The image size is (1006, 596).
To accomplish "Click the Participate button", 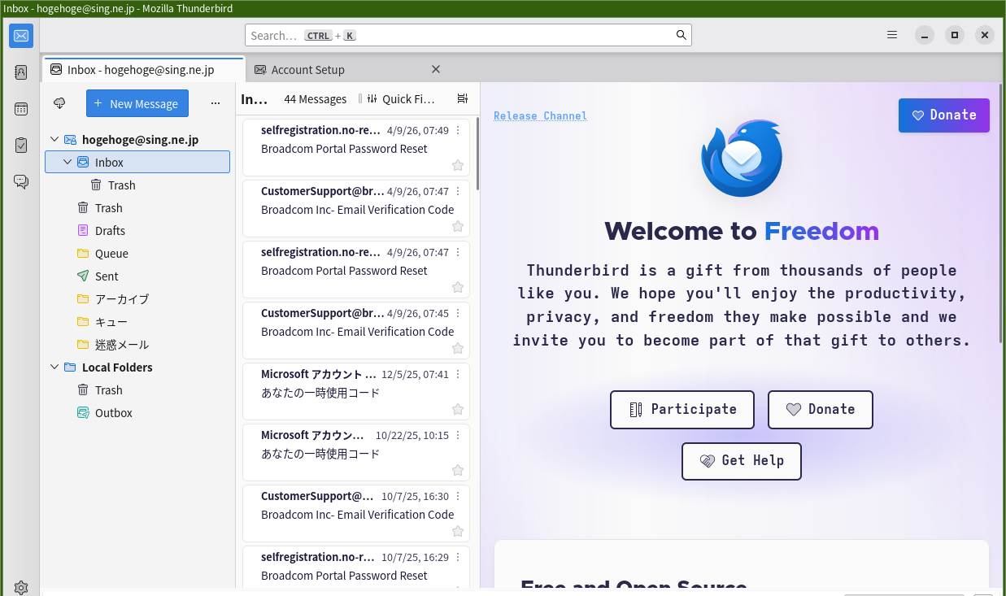I will [682, 410].
